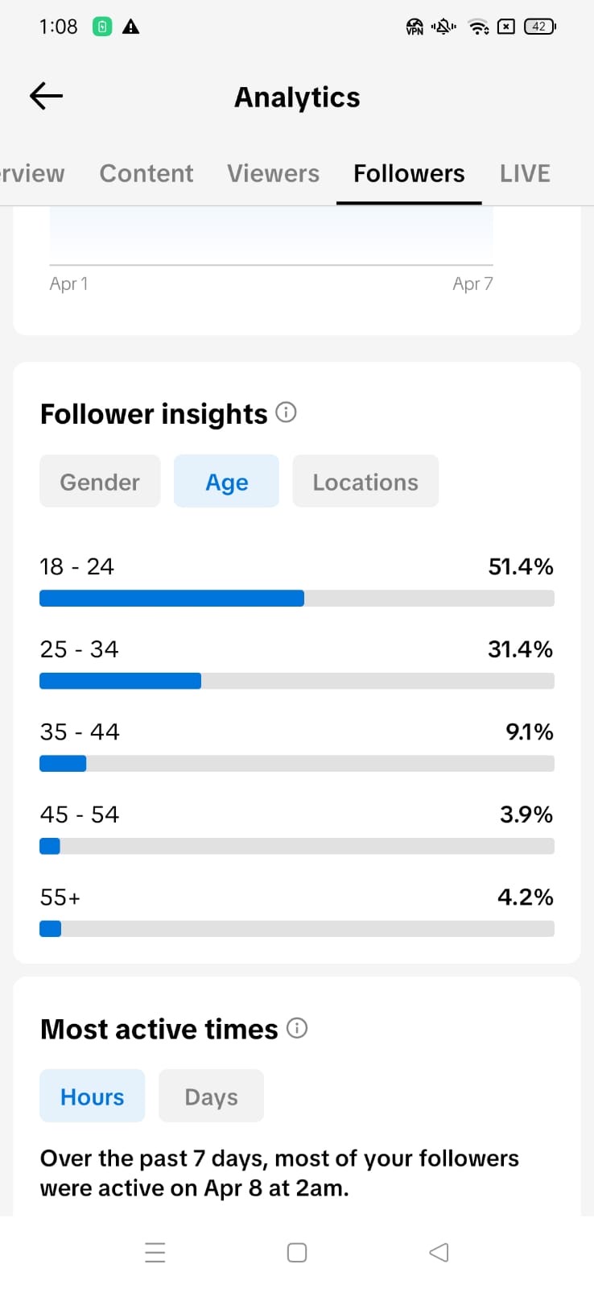Tap the Wi-Fi signal status icon
The width and height of the screenshot is (594, 1289).
coord(479,27)
